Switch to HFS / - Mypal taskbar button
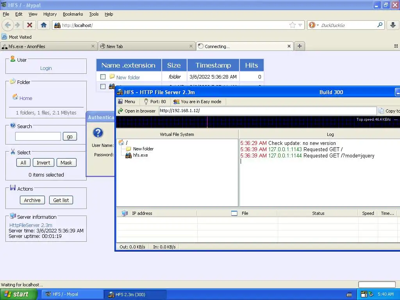Screen dimensions: 400x300 click(71, 294)
